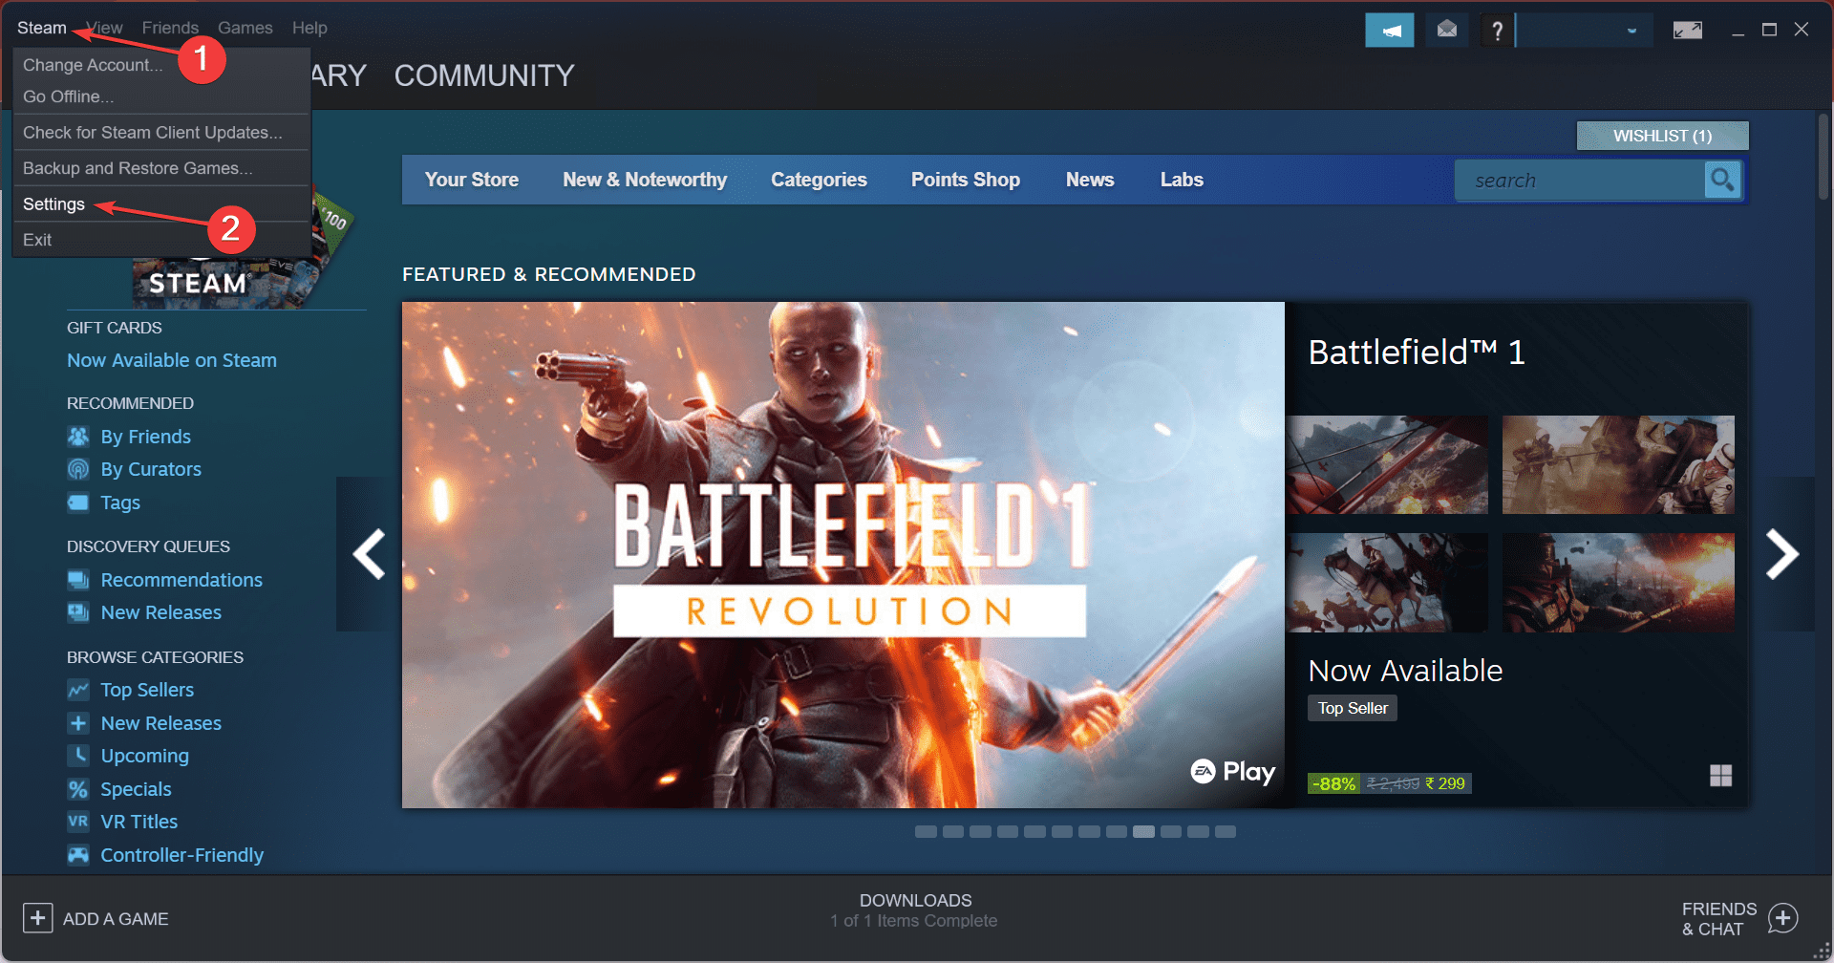This screenshot has height=963, width=1834.
Task: Open the Steam menu in the menu bar
Action: 41,28
